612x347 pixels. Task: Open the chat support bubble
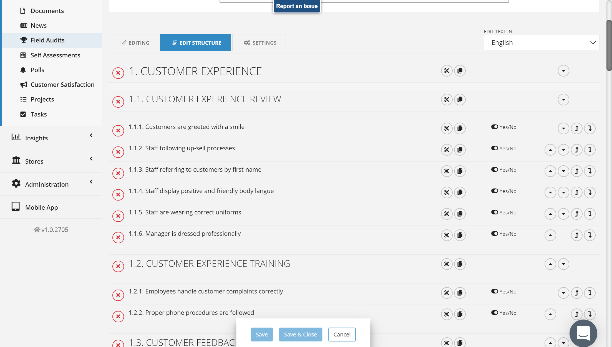583,333
